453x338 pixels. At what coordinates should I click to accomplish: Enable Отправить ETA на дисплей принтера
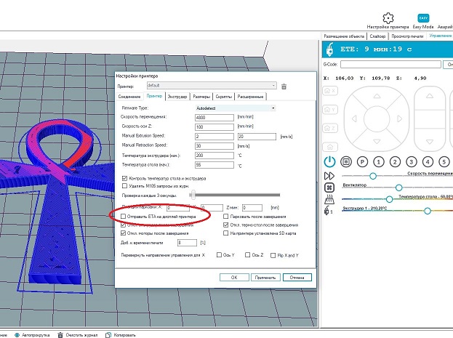[x=123, y=217]
